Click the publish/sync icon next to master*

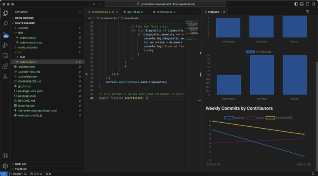pos(25,174)
